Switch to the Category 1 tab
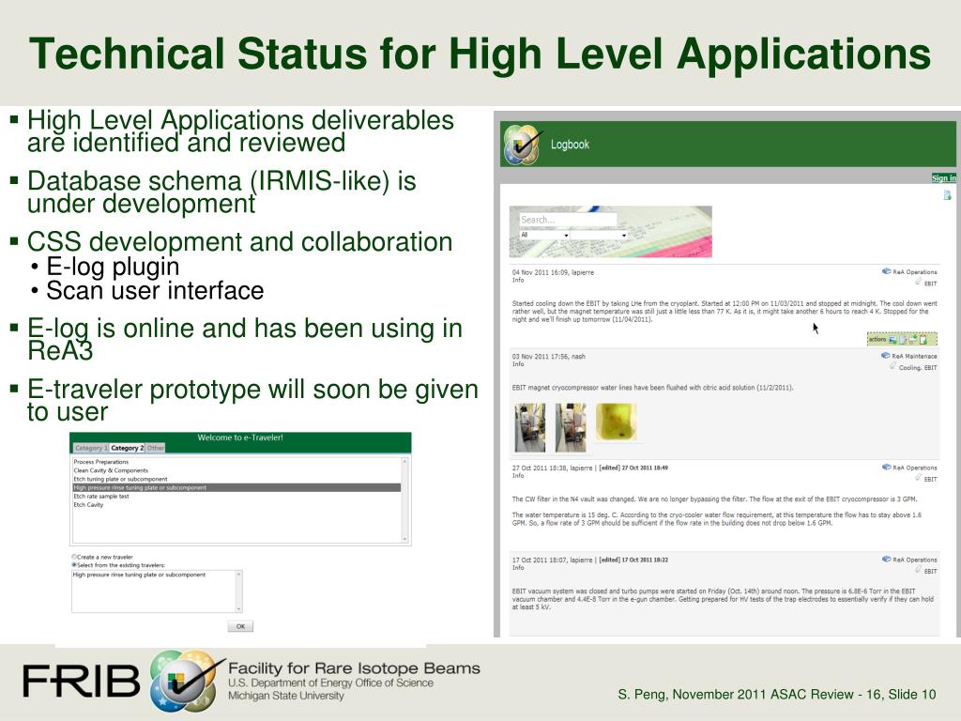 coord(91,448)
